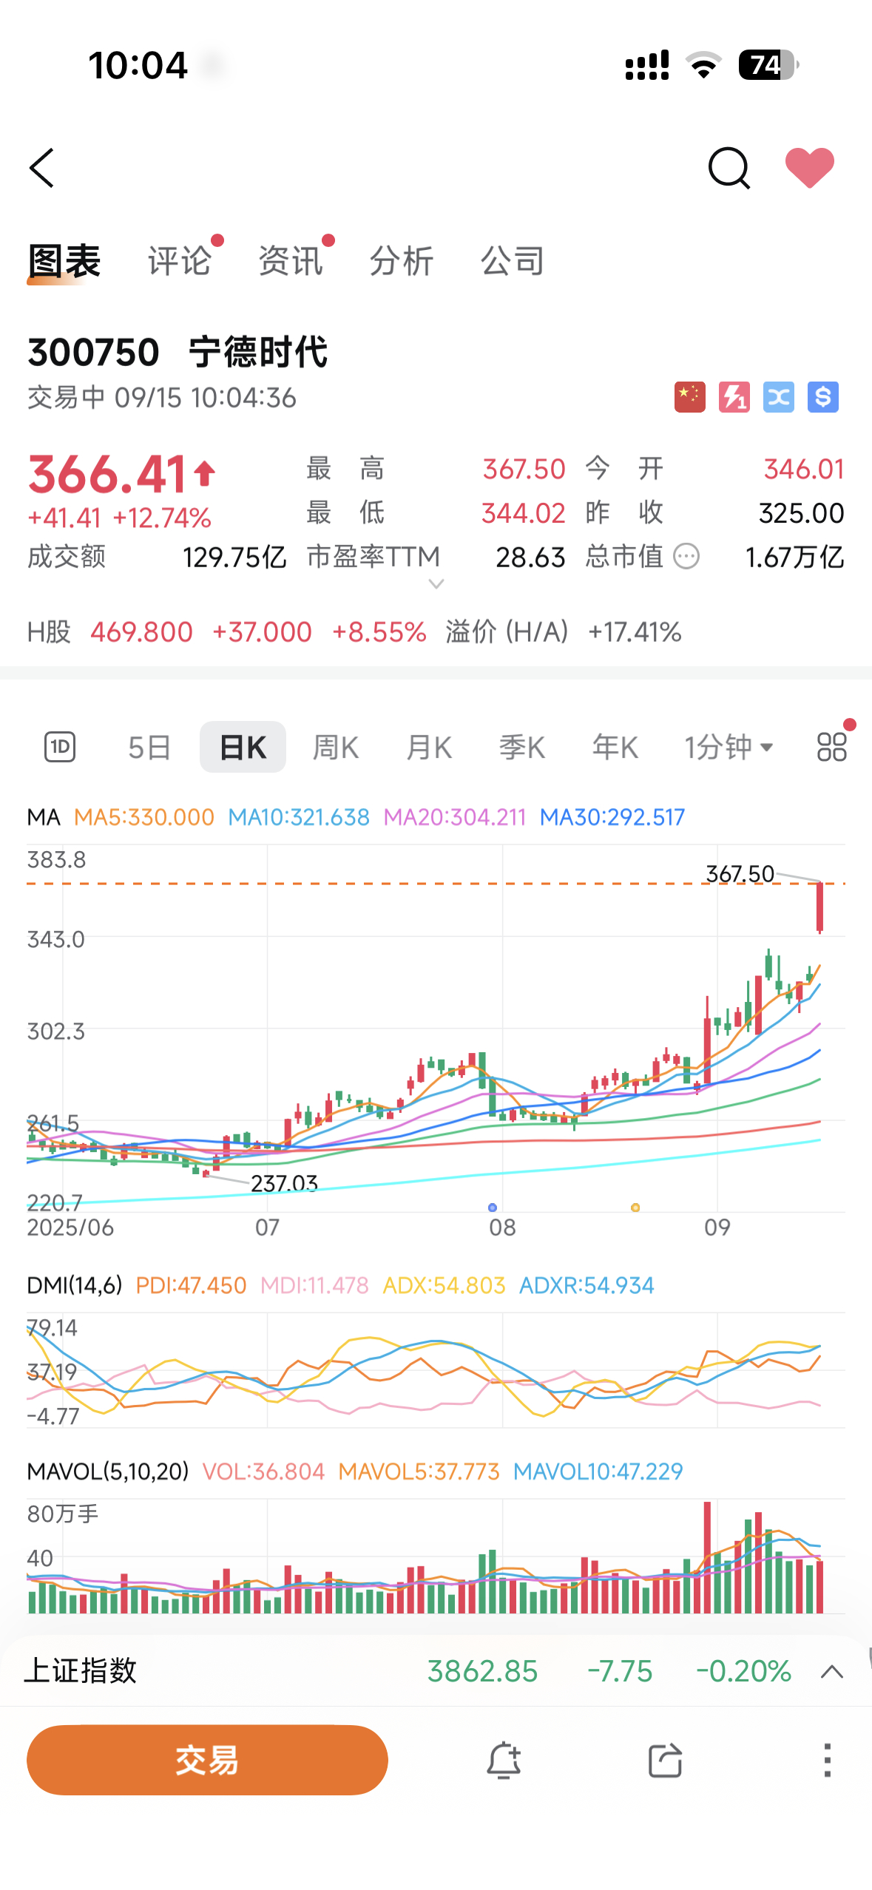Open the 上证指数 index bar
Screen dimensions: 872x1890
tap(436, 1671)
